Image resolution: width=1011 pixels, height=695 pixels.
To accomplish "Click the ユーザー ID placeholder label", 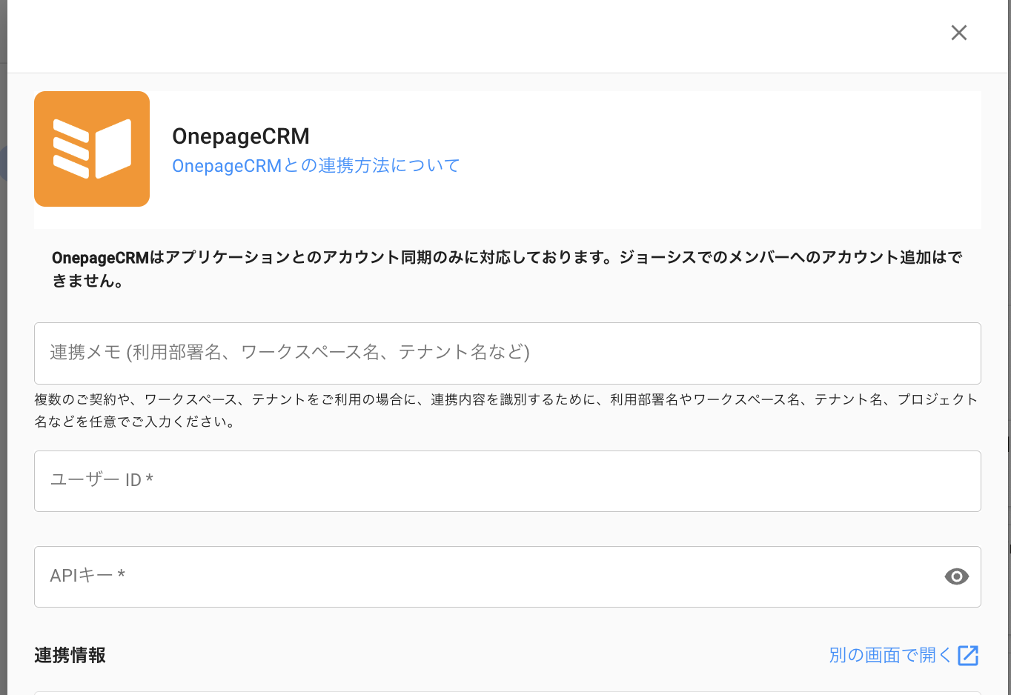I will pos(102,480).
